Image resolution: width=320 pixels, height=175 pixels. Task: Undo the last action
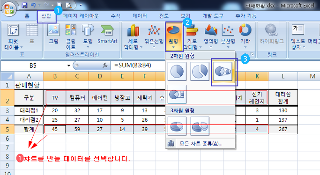click(33, 5)
